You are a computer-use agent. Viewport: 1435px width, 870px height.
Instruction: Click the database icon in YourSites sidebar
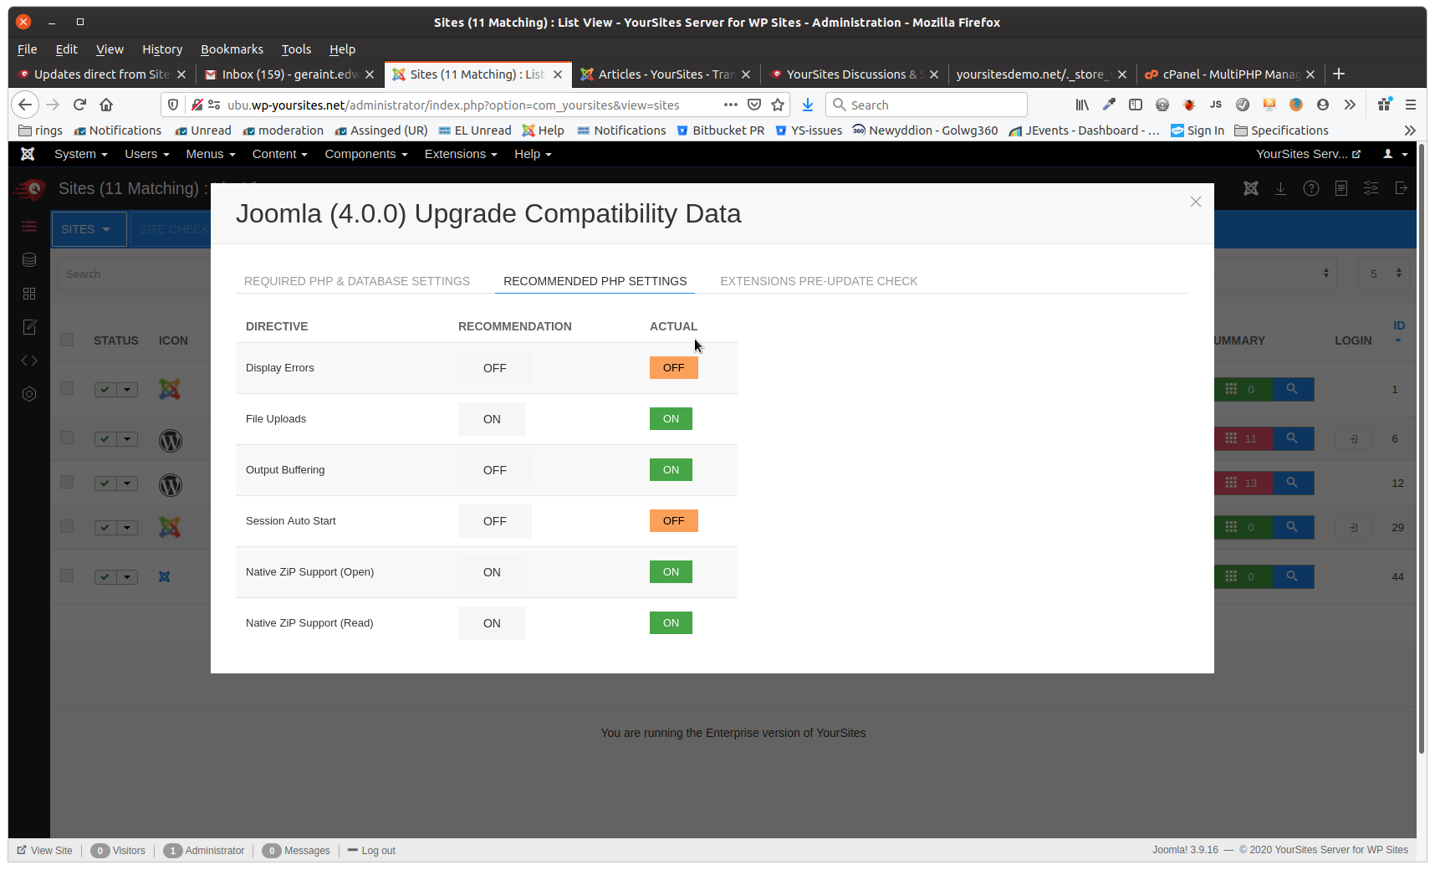pyautogui.click(x=29, y=260)
